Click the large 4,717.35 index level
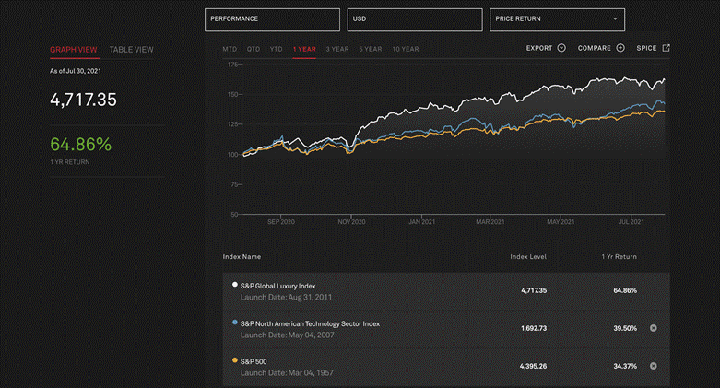 (x=83, y=100)
